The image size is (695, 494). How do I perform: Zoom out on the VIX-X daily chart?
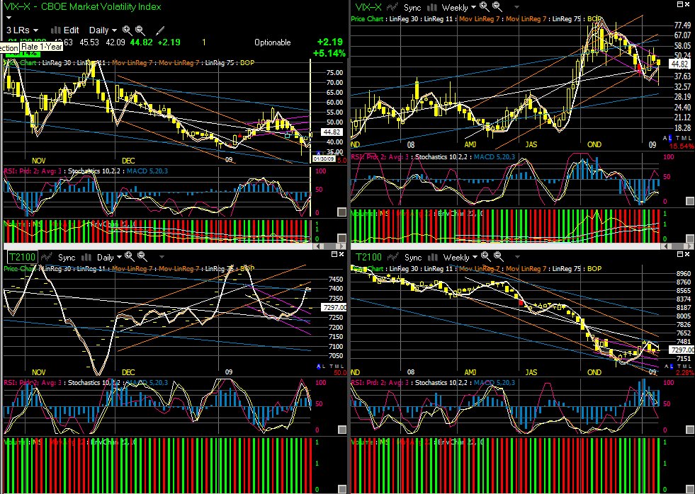(140, 30)
